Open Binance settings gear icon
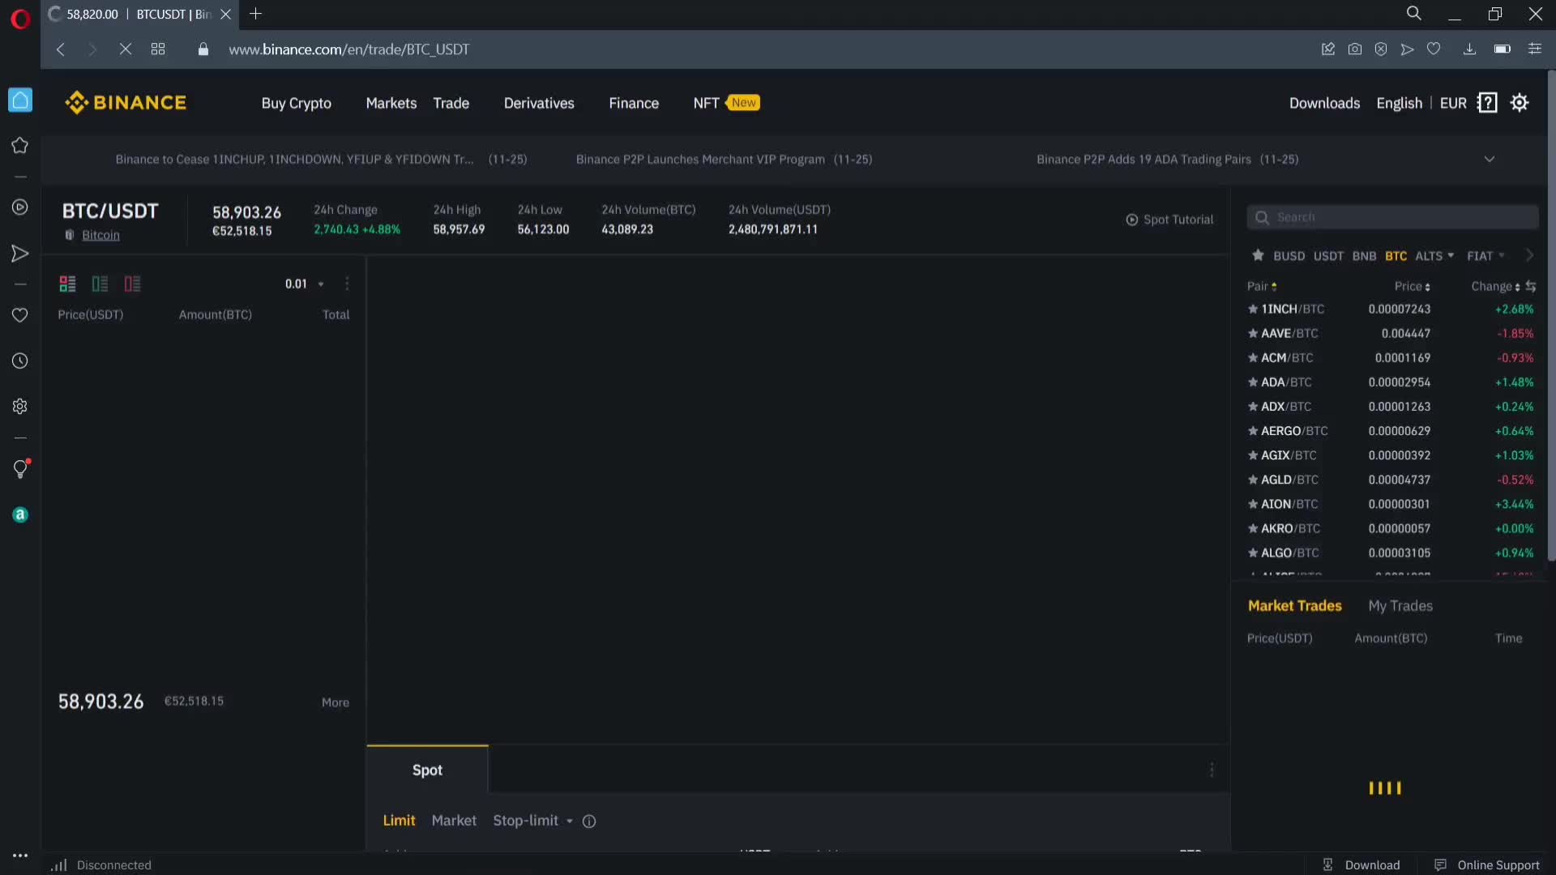The width and height of the screenshot is (1556, 875). coord(1520,103)
